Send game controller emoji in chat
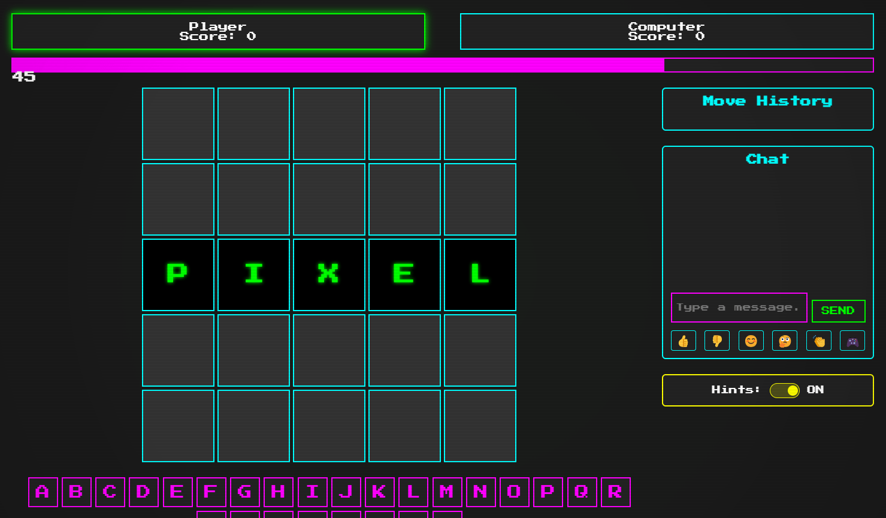The height and width of the screenshot is (518, 886). pyautogui.click(x=852, y=341)
